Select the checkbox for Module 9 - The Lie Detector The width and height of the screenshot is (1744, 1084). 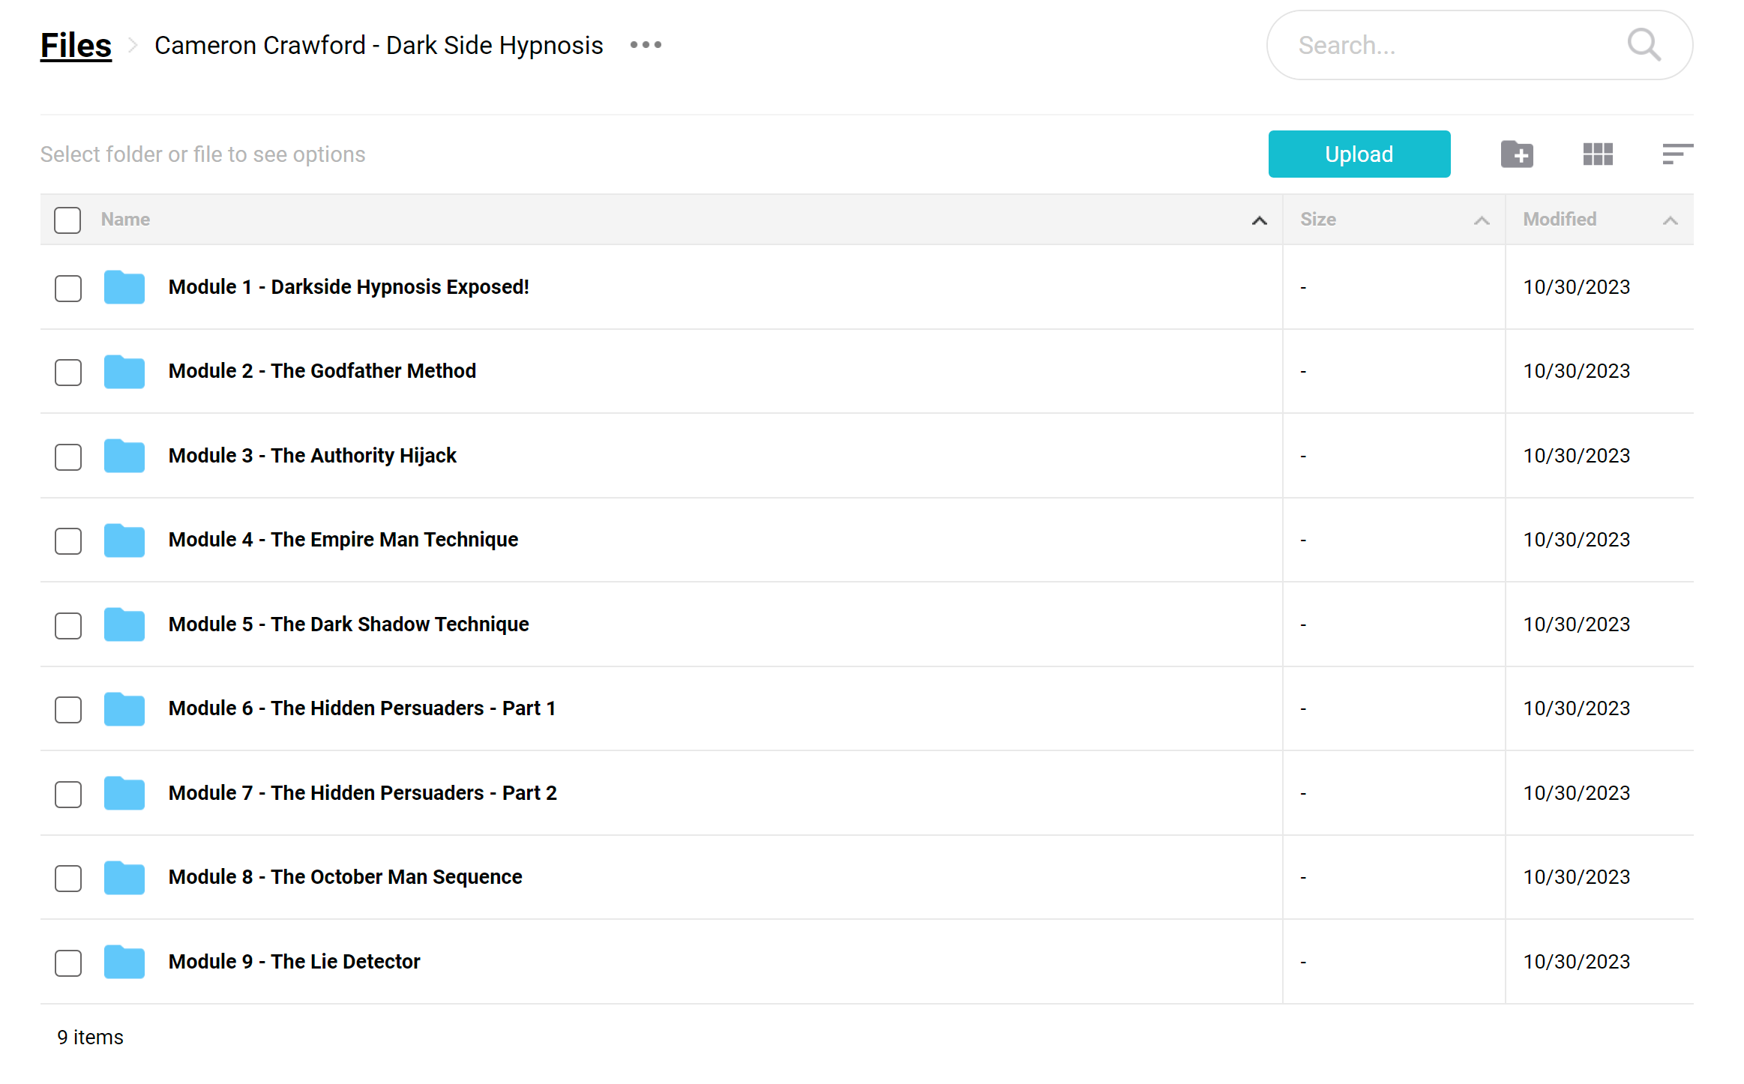pos(68,963)
